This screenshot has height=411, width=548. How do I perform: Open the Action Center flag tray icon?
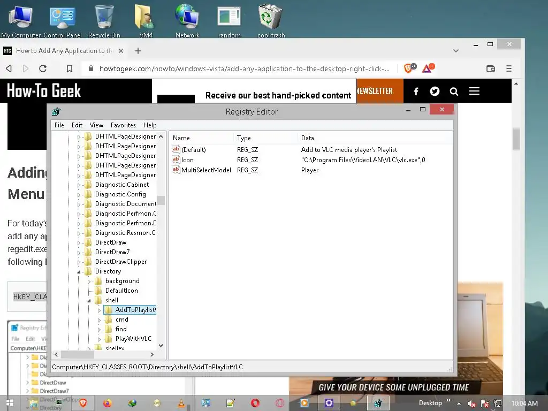pyautogui.click(x=485, y=404)
